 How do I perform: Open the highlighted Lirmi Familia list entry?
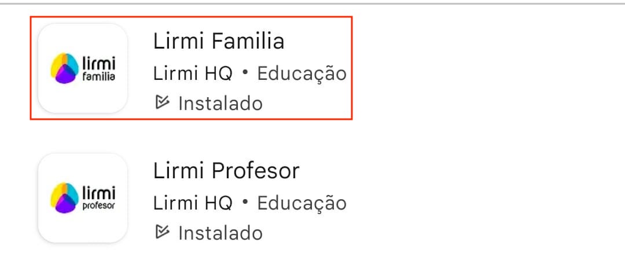[191, 68]
